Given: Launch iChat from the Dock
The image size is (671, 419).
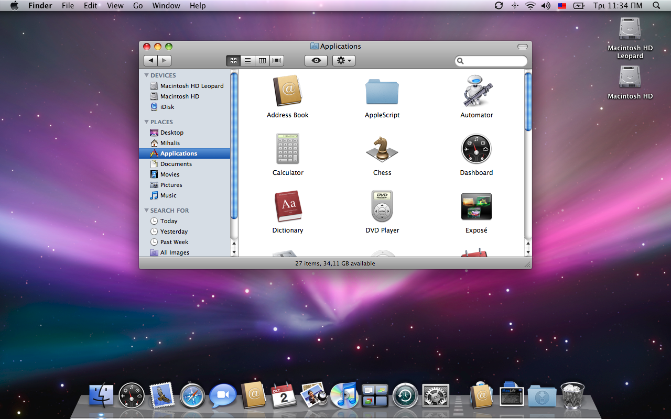Looking at the screenshot, I should point(223,396).
